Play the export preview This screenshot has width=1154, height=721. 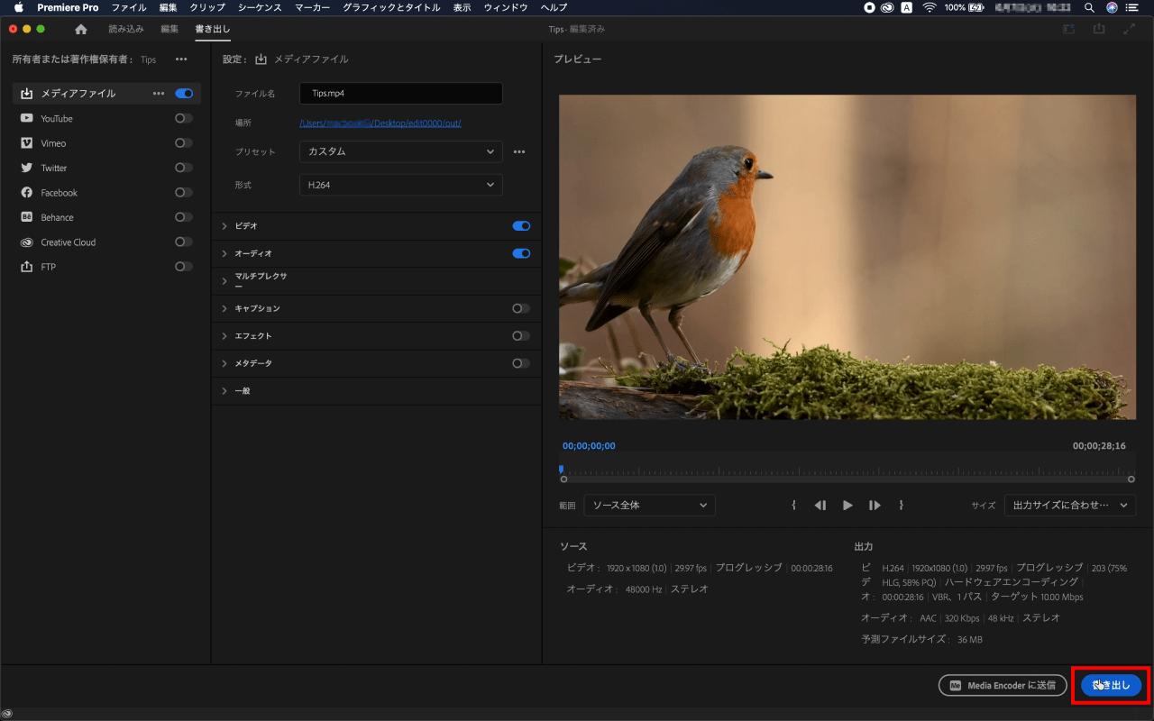point(847,506)
